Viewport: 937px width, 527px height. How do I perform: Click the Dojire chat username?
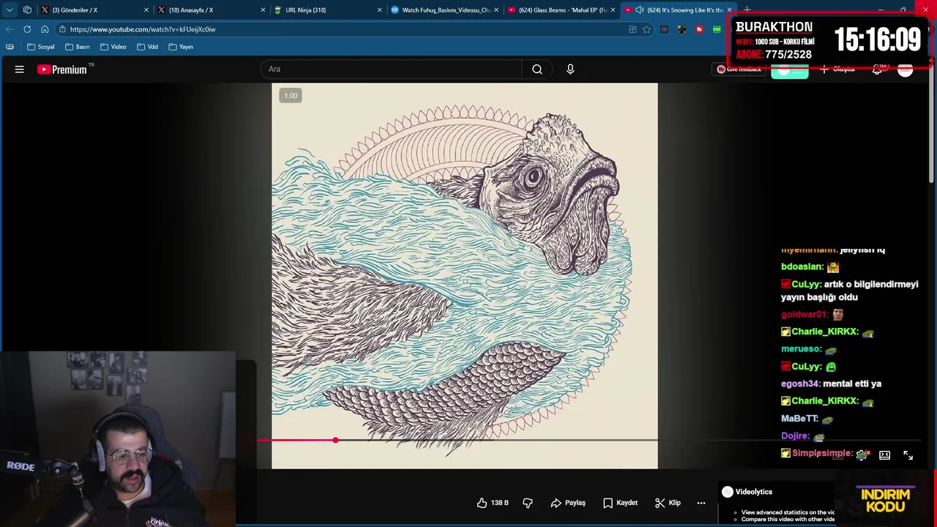pyautogui.click(x=796, y=436)
